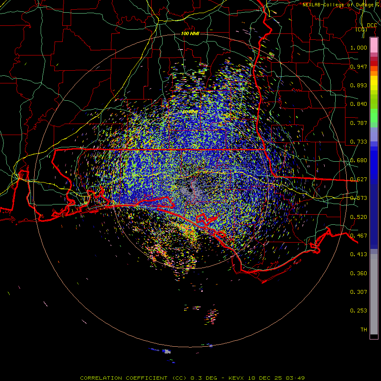Screen dimensions: 381x381
Task: Click the 1.000 scale value label
Action: (x=359, y=47)
